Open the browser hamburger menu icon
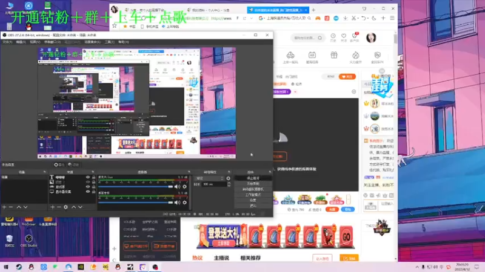The width and height of the screenshot is (485, 272). click(x=392, y=18)
